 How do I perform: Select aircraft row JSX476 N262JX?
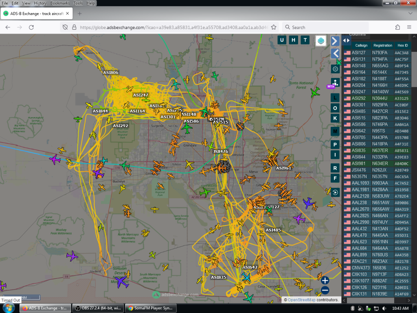coord(377,170)
